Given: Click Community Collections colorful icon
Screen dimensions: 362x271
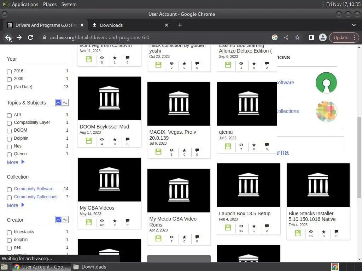Looking at the screenshot, I should pyautogui.click(x=326, y=111).
